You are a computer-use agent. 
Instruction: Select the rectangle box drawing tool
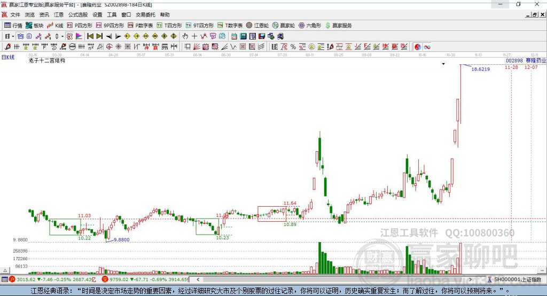click(x=187, y=47)
